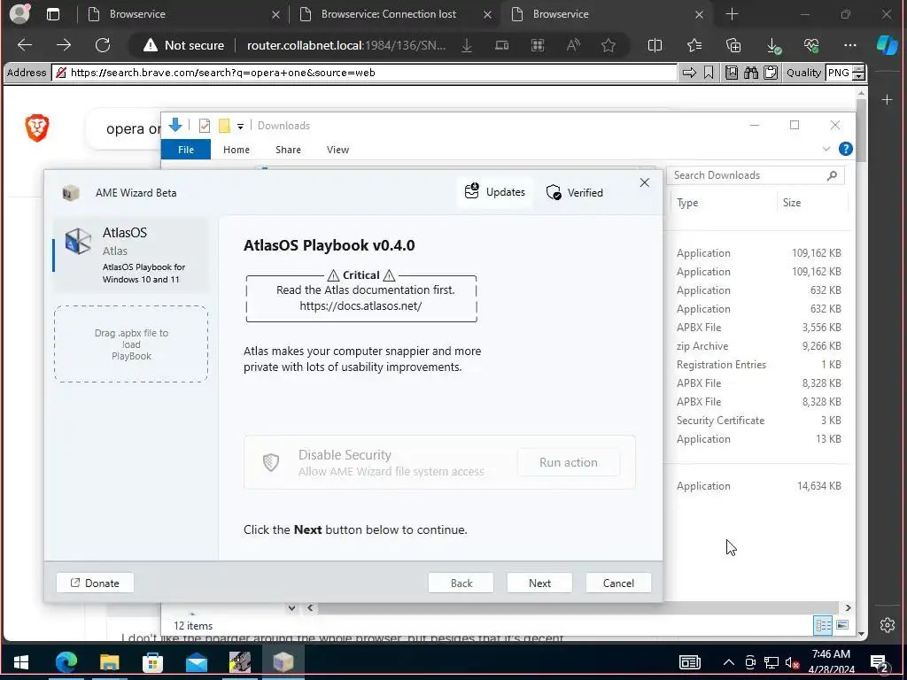Click Properties checkmark icon in Explorer title bar
Viewport: 907px width, 680px height.
click(205, 126)
